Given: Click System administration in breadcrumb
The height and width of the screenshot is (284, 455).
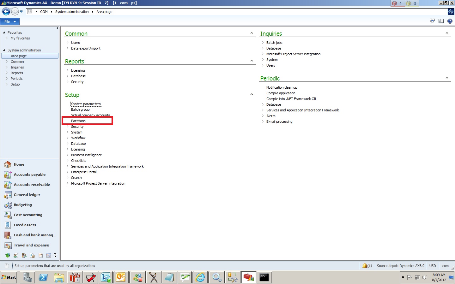Looking at the screenshot, I should click(x=72, y=12).
